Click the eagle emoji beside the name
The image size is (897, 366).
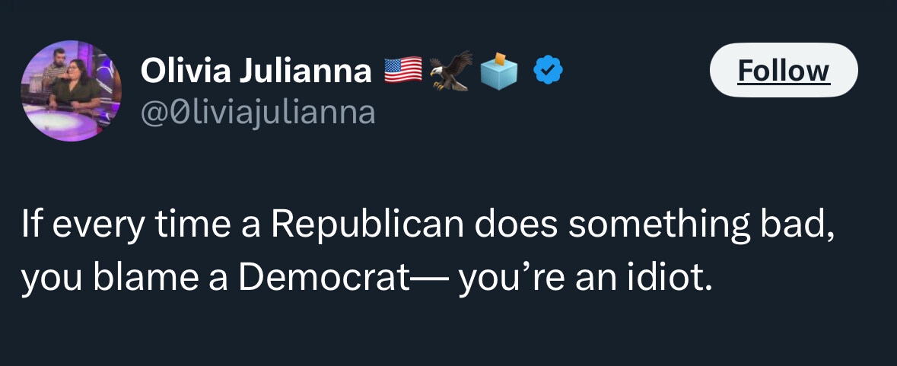point(450,71)
